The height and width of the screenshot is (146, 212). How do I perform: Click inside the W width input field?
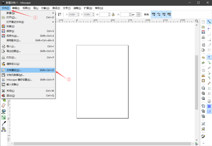point(104,14)
